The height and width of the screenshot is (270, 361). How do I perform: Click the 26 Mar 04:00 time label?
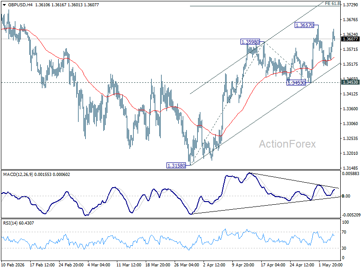pyautogui.click(x=187, y=265)
